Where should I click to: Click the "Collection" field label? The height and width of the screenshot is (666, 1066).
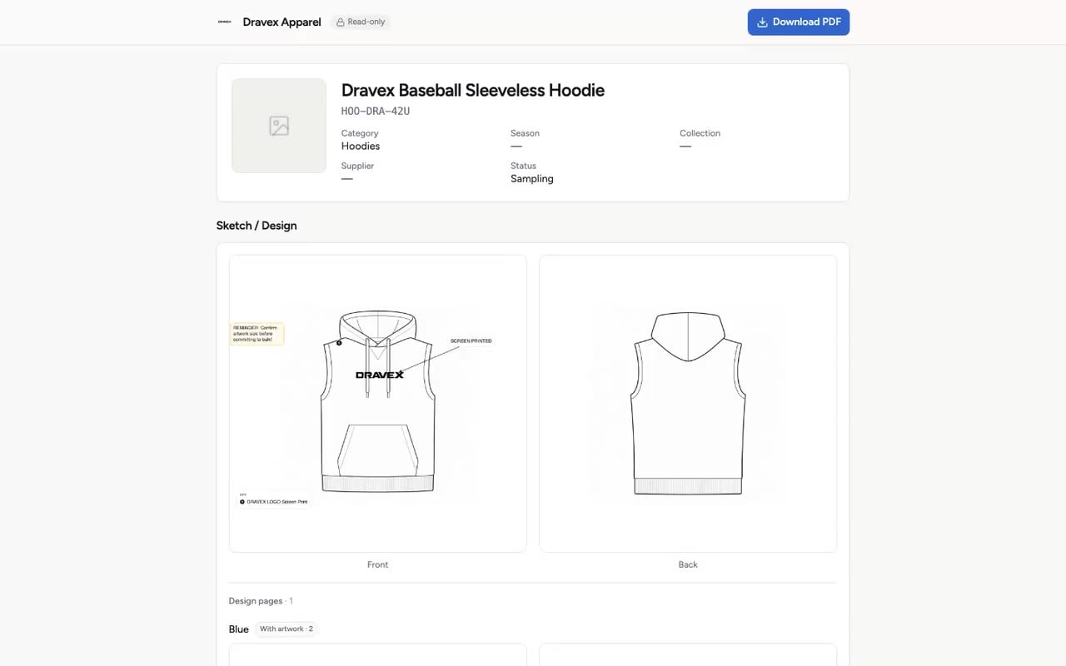pyautogui.click(x=700, y=133)
